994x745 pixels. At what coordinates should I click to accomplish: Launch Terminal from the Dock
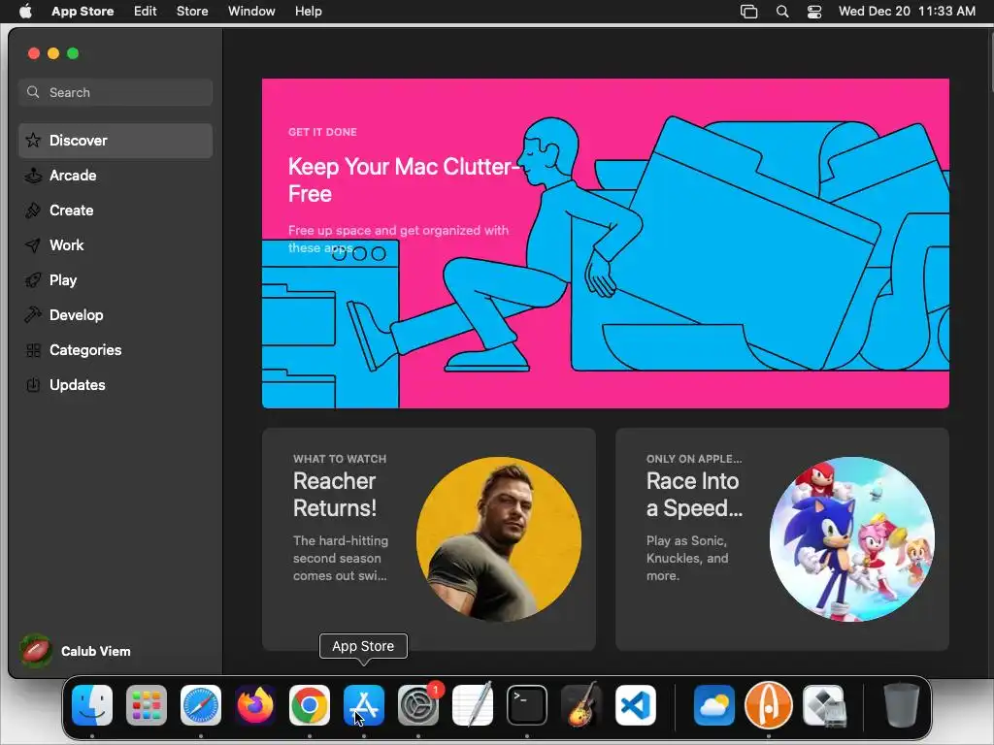527,705
